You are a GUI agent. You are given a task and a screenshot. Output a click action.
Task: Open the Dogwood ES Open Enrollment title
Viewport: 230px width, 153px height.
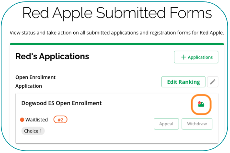[61, 103]
